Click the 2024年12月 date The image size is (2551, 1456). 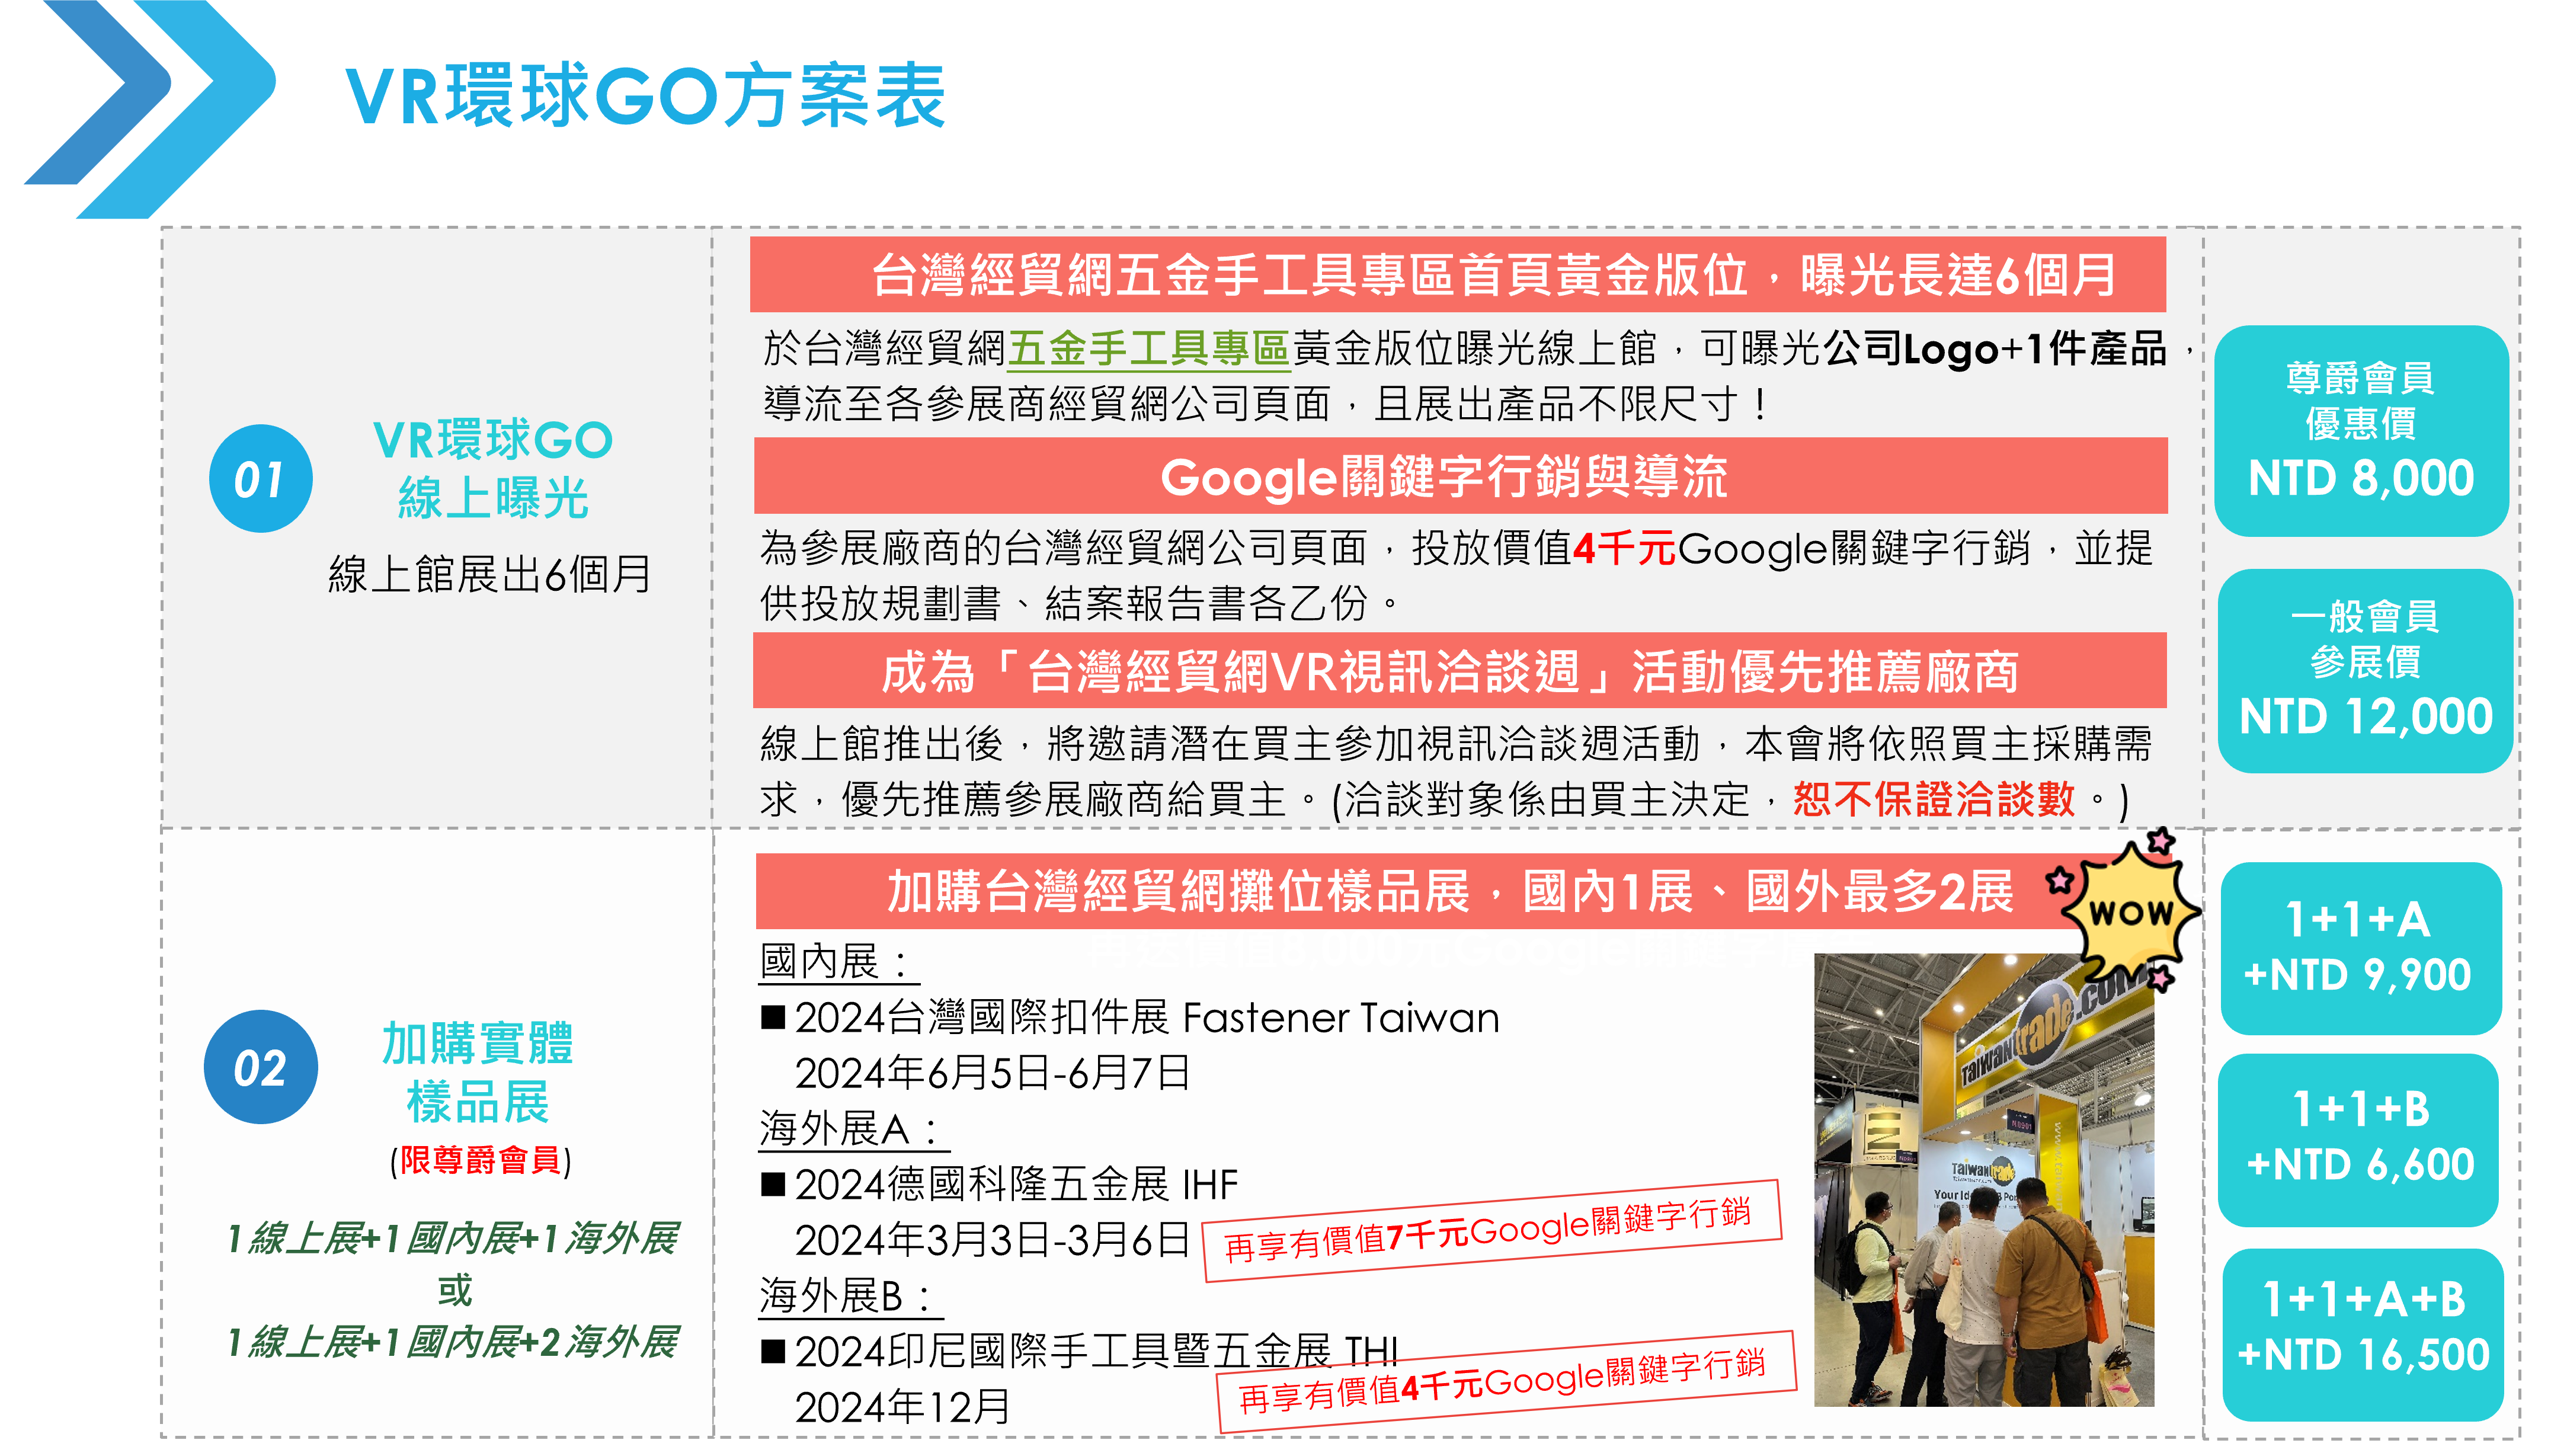point(902,1407)
